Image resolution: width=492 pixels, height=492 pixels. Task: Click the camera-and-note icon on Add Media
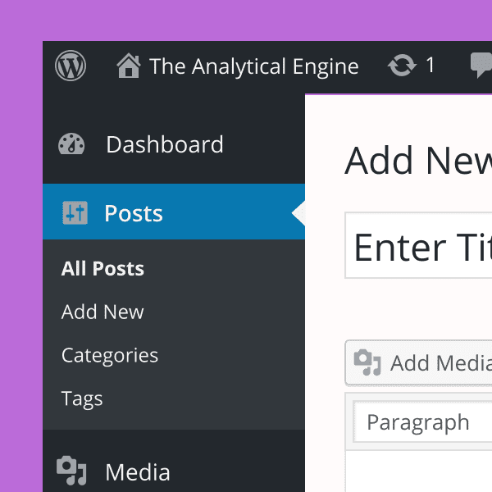[367, 362]
